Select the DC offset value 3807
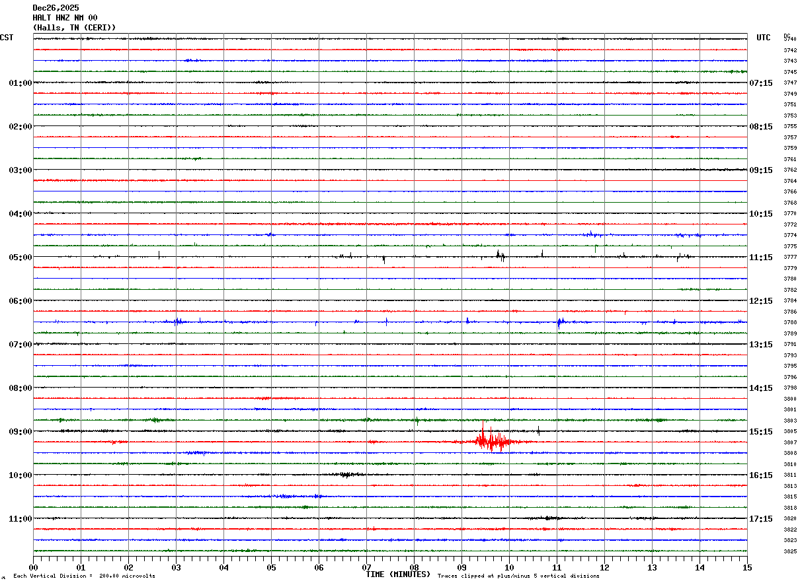 (x=790, y=442)
